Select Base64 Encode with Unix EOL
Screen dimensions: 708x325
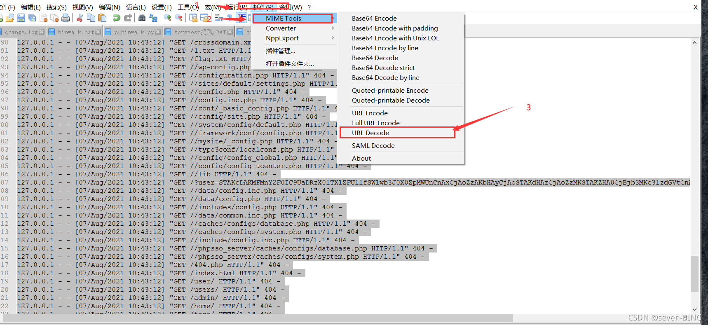point(401,38)
